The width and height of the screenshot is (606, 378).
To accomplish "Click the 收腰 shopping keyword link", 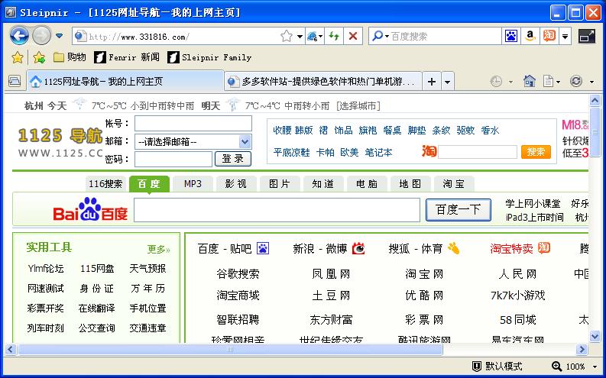I will 282,131.
